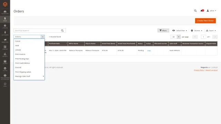221x124 pixels.
Task: Open the Columns gear dropdown
Action: pyautogui.click(x=196, y=31)
